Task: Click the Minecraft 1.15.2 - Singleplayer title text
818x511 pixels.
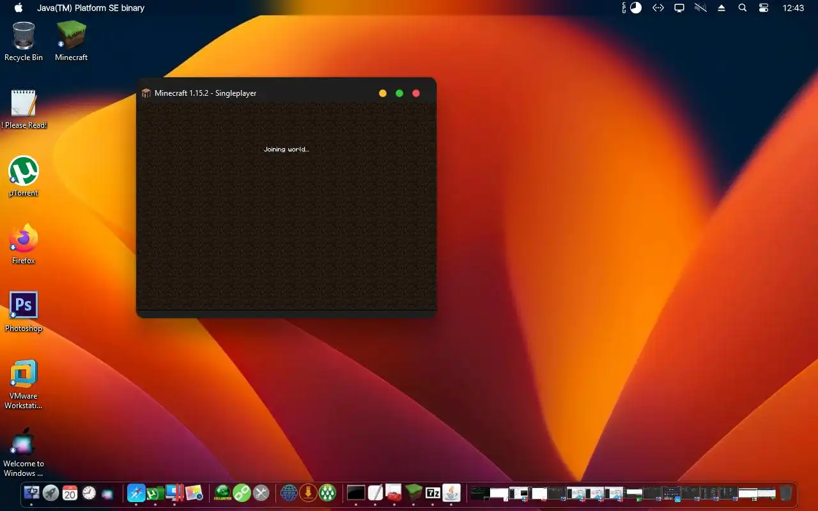Action: (x=206, y=93)
